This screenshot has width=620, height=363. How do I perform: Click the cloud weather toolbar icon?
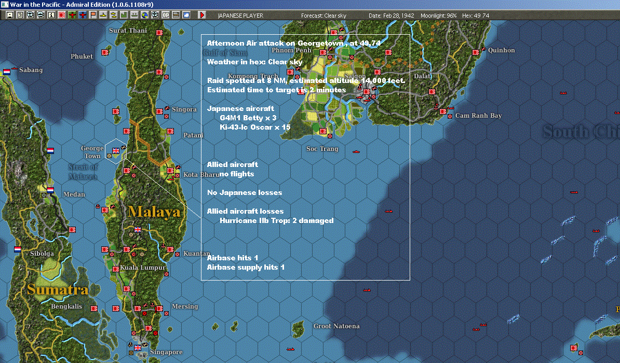point(186,15)
